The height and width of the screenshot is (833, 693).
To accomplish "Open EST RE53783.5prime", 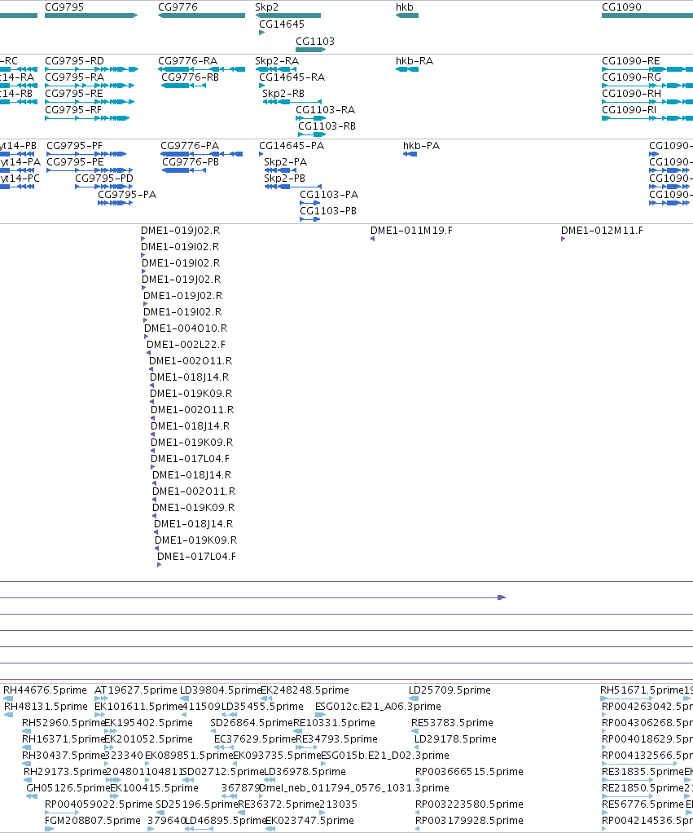I will tap(452, 723).
